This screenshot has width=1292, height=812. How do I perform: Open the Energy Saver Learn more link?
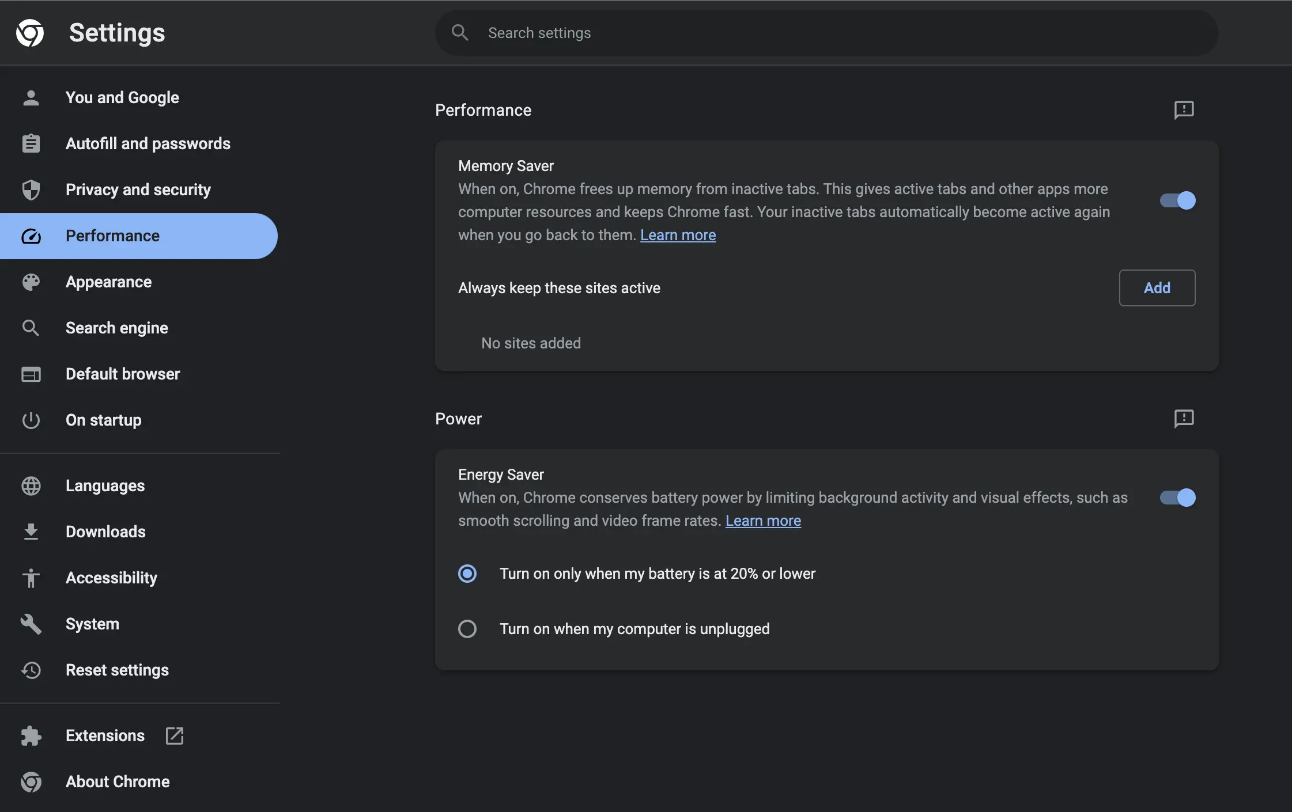point(763,521)
